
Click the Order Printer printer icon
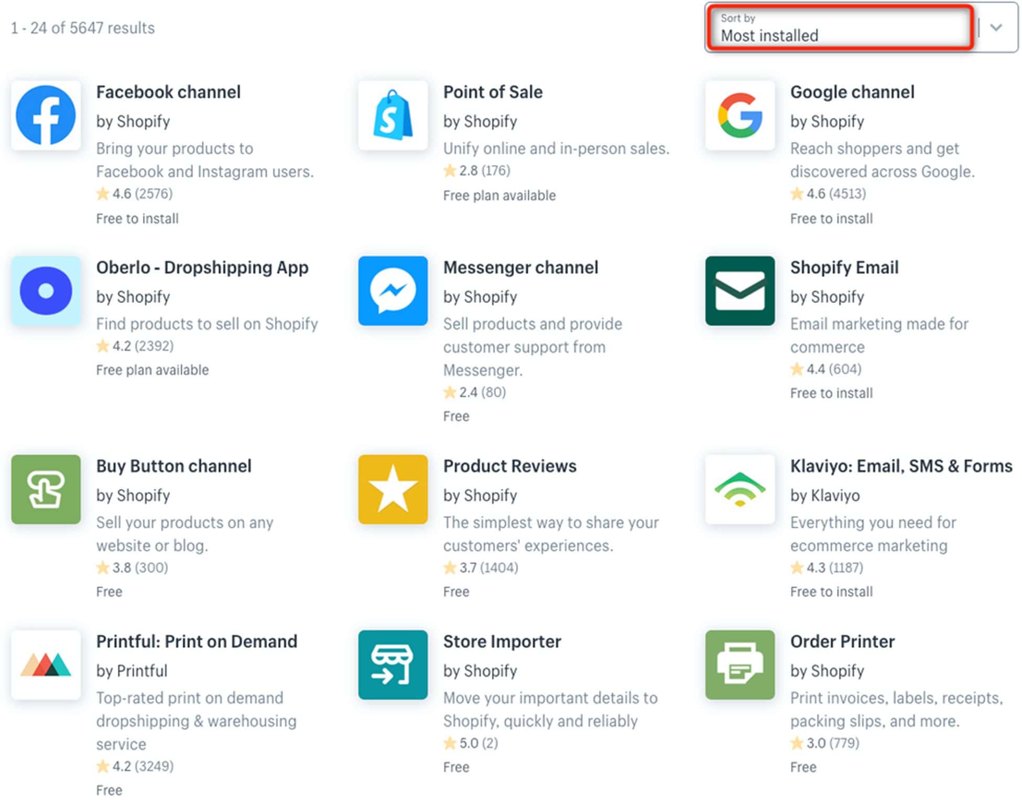(x=740, y=665)
